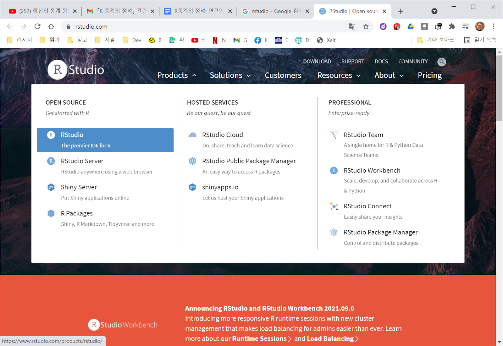Reload the page with the refresh icon

point(37,26)
